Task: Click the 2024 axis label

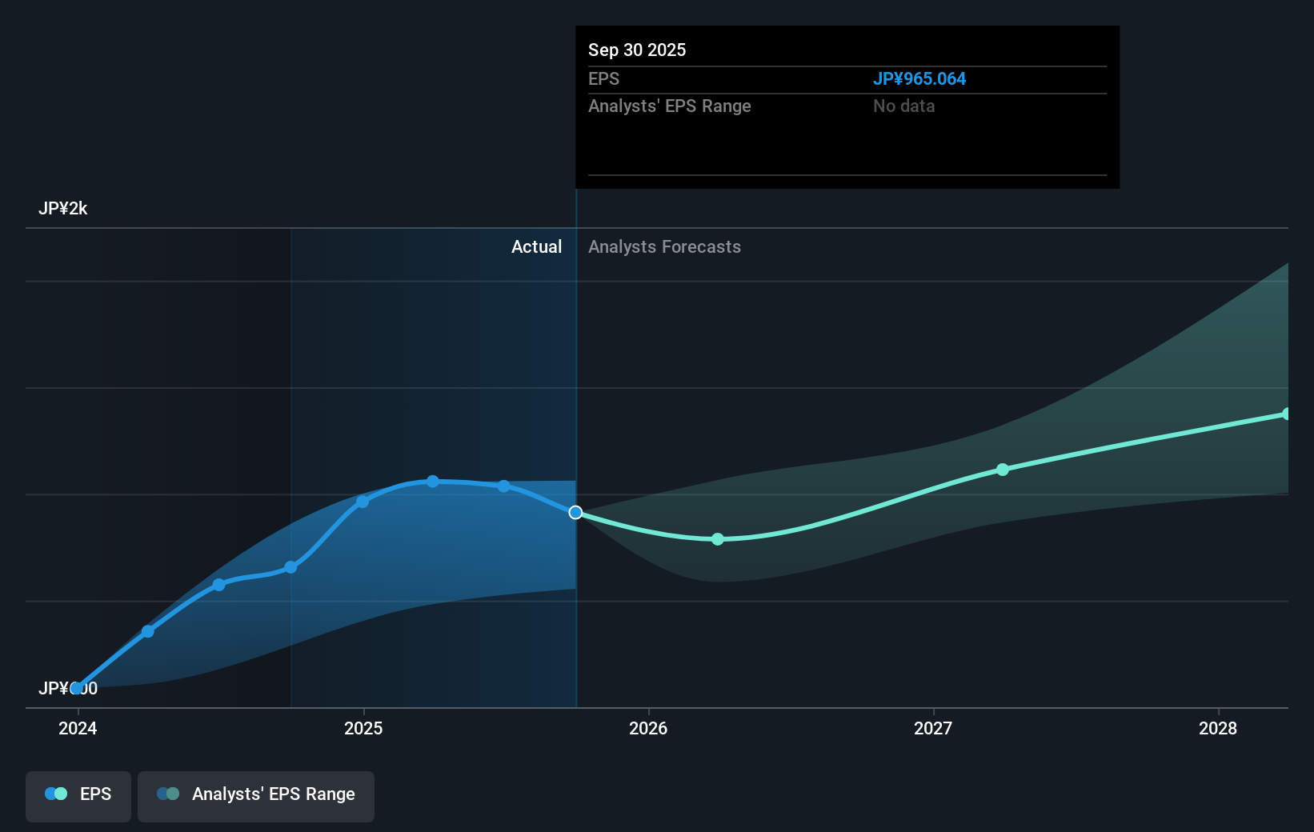Action: [x=78, y=728]
